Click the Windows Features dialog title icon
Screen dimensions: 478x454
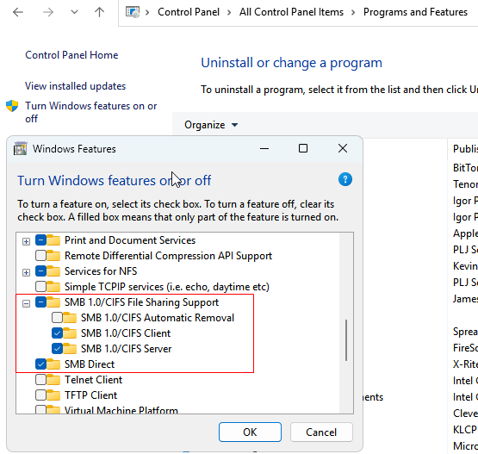(x=20, y=149)
